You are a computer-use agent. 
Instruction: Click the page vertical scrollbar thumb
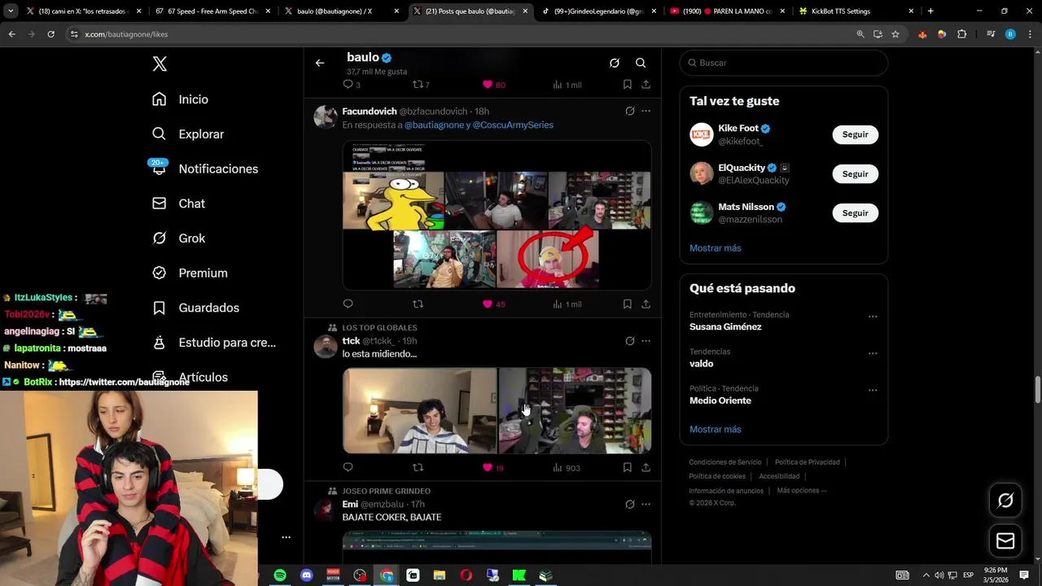[1037, 389]
